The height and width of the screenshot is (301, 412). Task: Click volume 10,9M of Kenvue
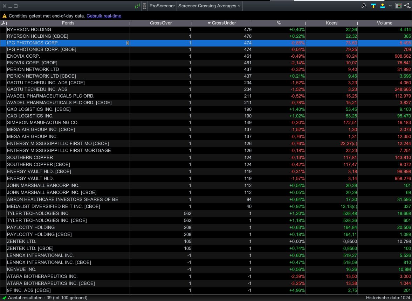(405, 270)
